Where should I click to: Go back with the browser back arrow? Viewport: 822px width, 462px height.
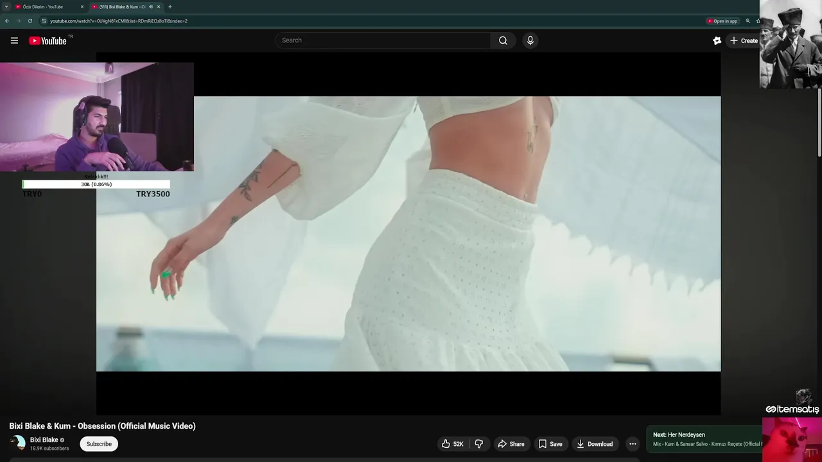[x=7, y=21]
